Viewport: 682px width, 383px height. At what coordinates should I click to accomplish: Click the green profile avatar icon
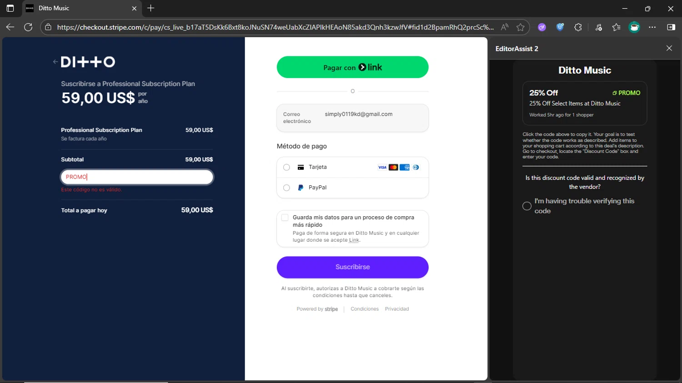coord(634,27)
